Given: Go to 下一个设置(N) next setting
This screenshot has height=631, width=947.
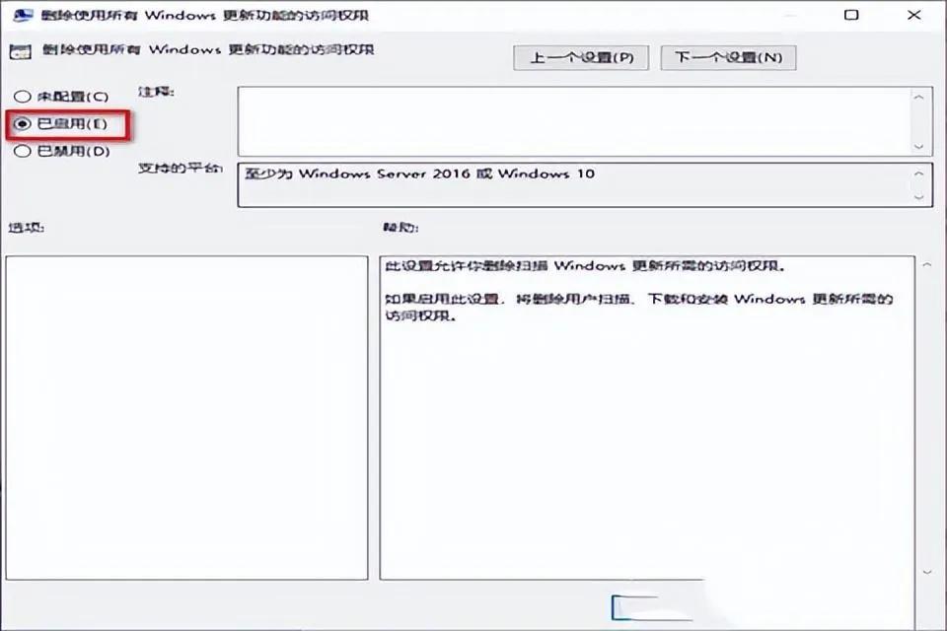Looking at the screenshot, I should (728, 57).
